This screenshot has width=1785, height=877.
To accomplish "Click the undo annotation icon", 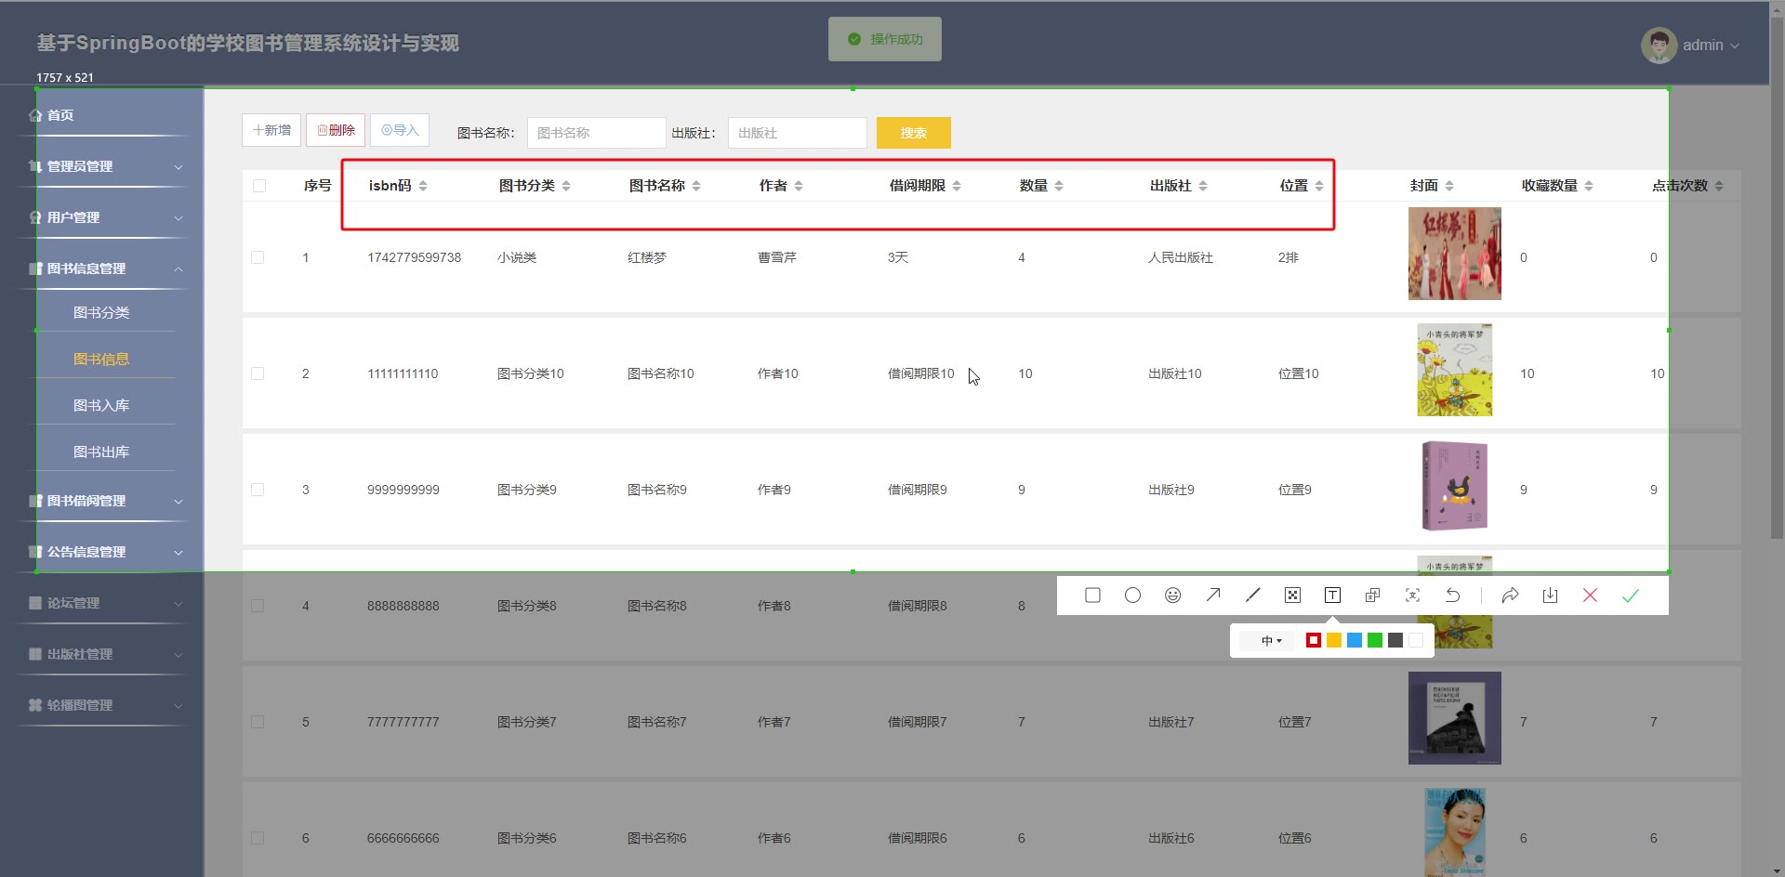I will [x=1452, y=596].
